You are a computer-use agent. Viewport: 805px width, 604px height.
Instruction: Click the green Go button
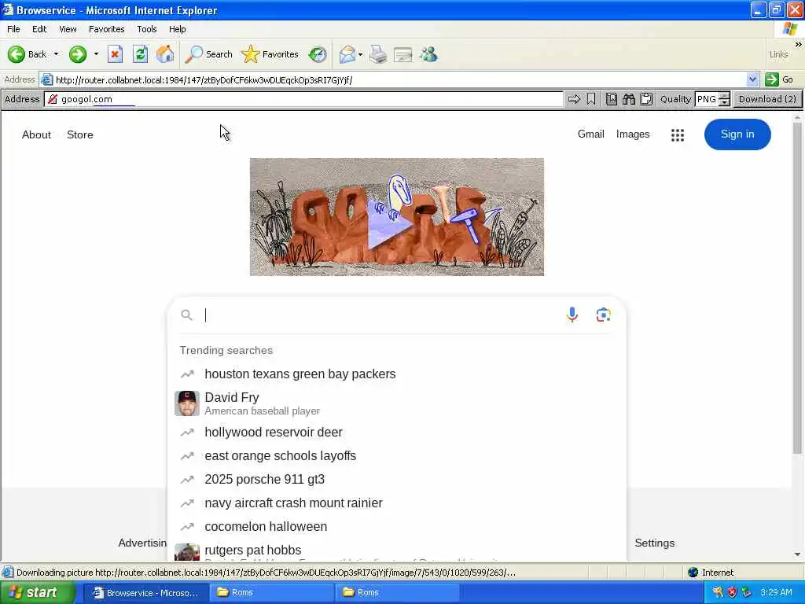[779, 79]
